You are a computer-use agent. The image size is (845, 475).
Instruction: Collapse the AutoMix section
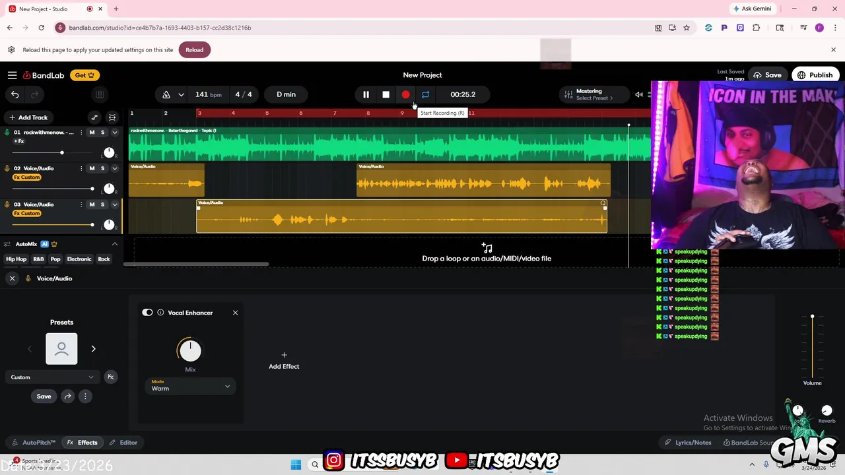[114, 244]
